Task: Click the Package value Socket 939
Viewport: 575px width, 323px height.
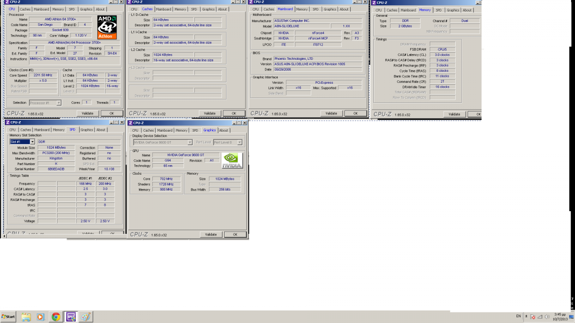Action: [61, 30]
